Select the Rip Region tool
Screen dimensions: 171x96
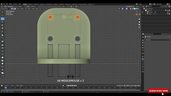2,76
